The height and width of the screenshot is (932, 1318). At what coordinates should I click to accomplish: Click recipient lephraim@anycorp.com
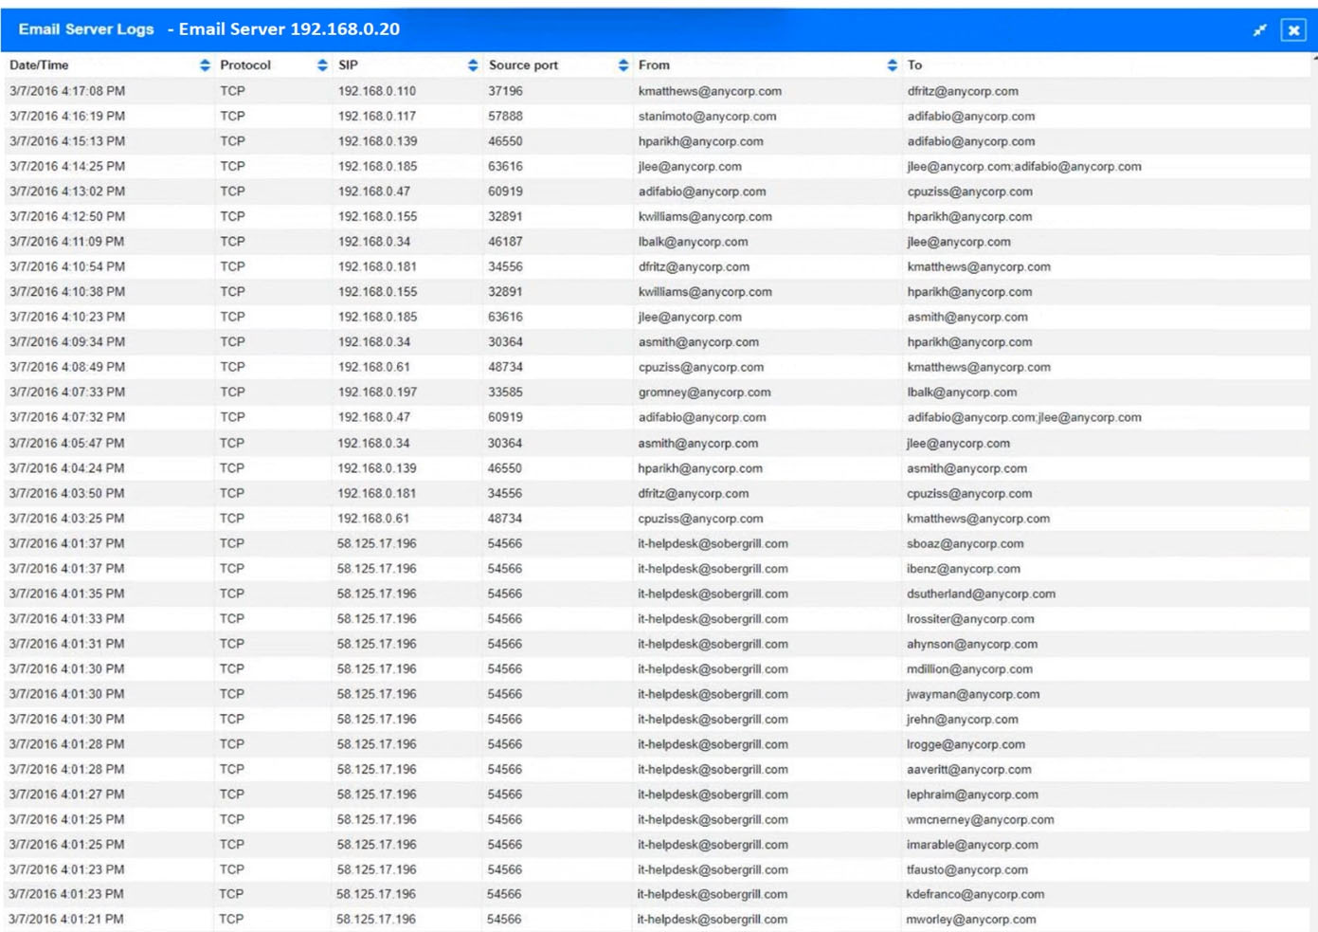point(972,795)
